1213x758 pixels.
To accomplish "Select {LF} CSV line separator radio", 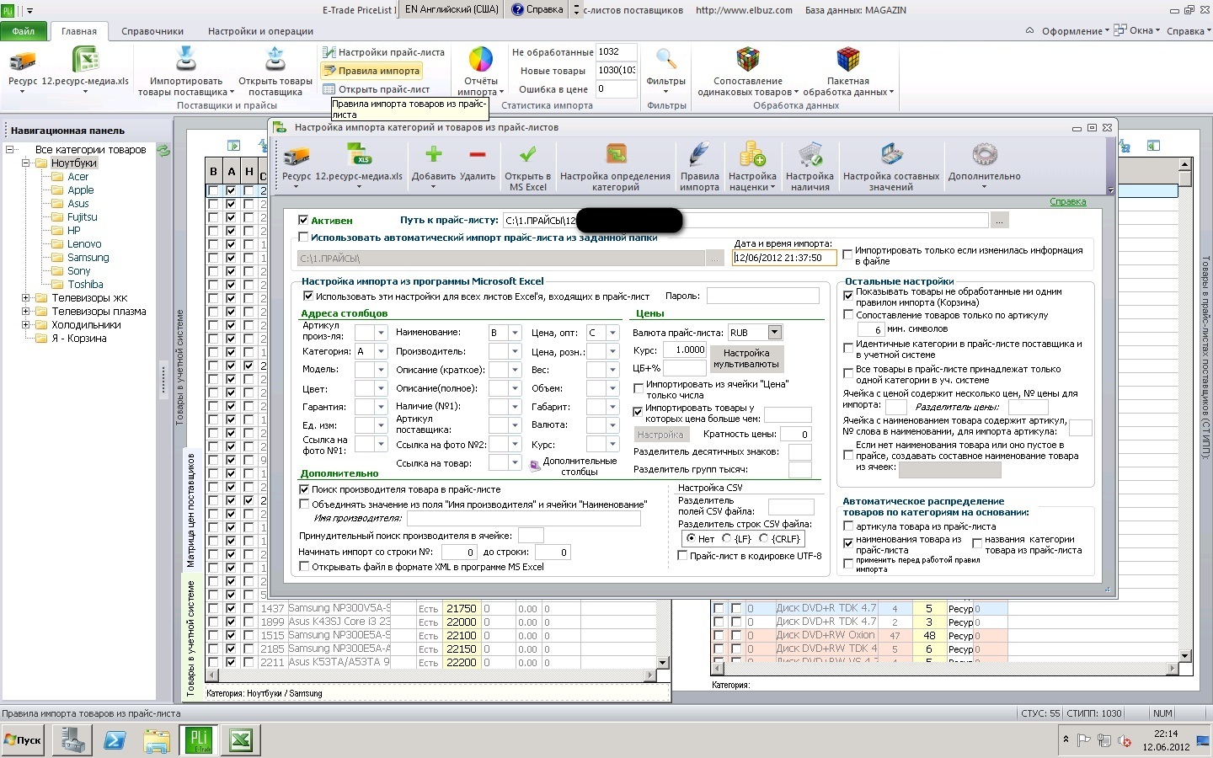I will (726, 539).
